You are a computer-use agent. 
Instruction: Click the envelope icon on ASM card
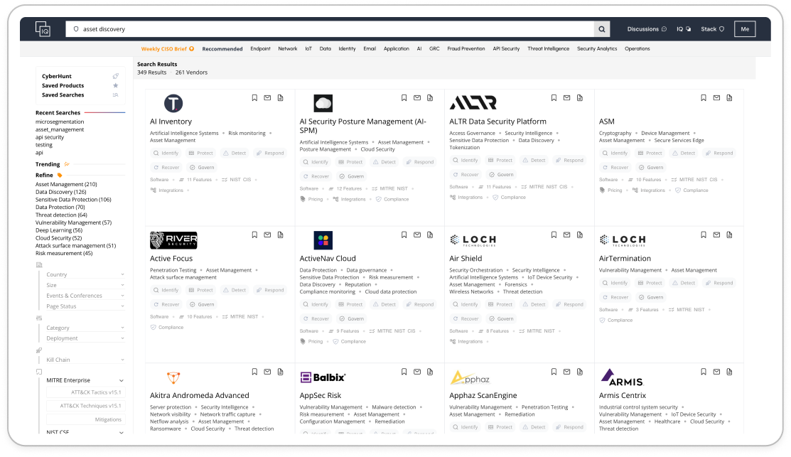716,98
